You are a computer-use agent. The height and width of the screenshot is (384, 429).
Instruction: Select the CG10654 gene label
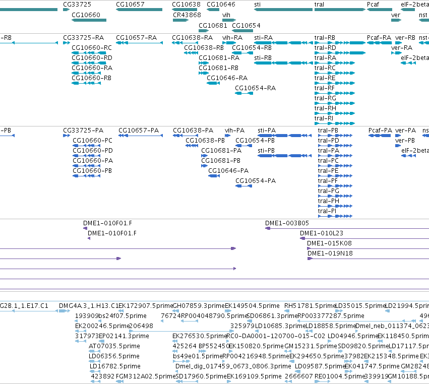pyautogui.click(x=246, y=25)
